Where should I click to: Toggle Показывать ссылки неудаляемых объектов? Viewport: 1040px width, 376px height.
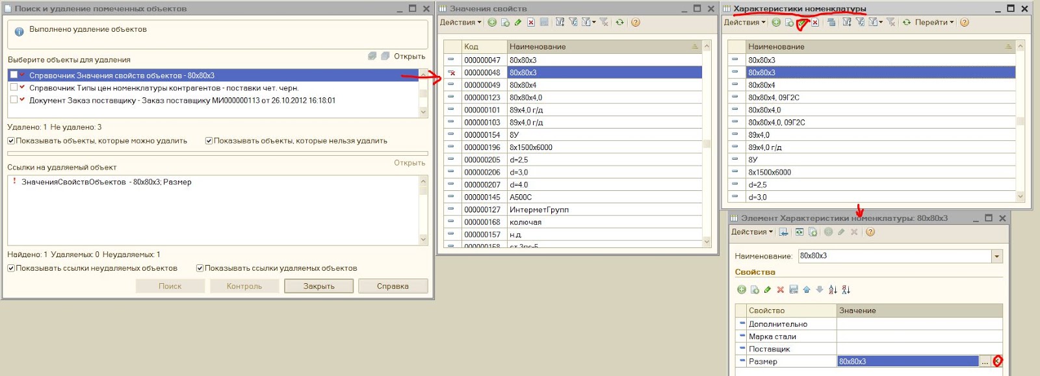coord(11,268)
